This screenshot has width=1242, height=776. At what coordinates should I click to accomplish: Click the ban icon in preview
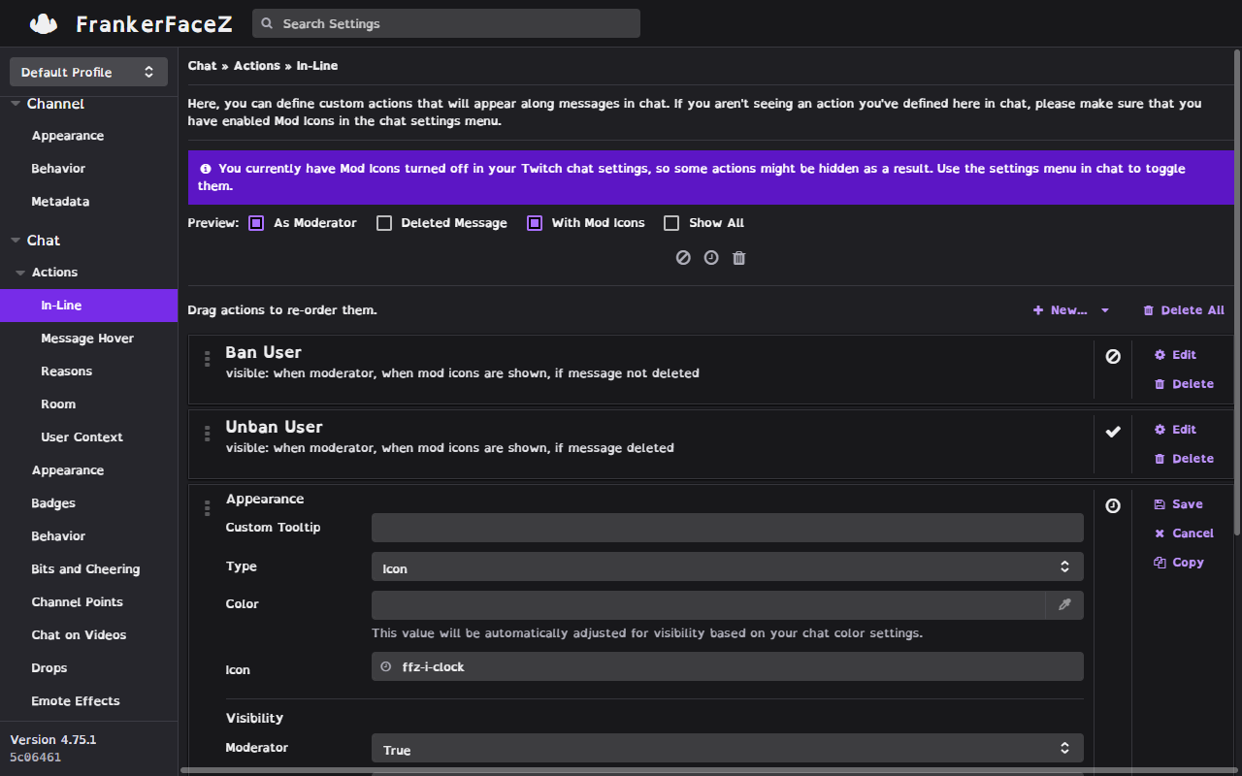[683, 258]
